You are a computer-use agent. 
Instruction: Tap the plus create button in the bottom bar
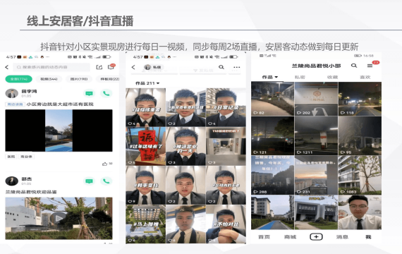point(316,237)
